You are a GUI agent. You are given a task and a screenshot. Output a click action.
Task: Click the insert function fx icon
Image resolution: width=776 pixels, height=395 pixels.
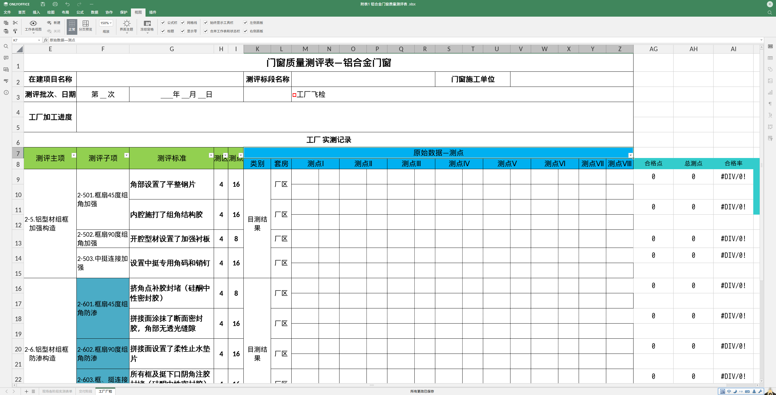click(45, 40)
